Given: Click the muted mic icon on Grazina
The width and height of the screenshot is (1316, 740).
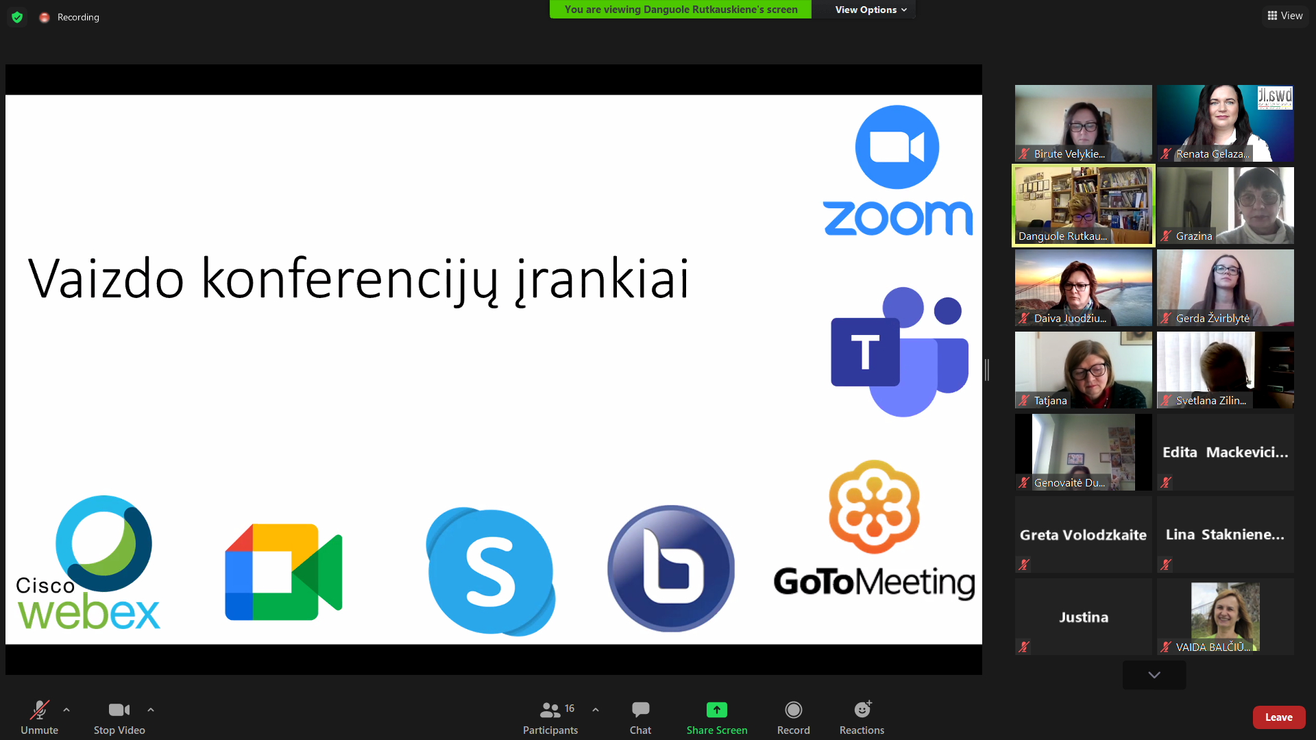Looking at the screenshot, I should 1166,236.
